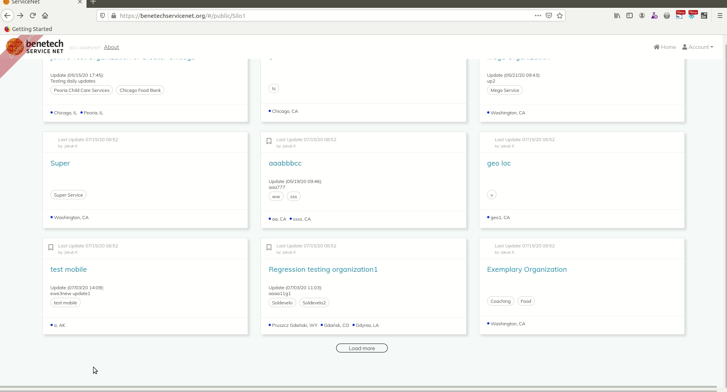The height and width of the screenshot is (392, 727).
Task: Toggle the bookmark on the aaabbbcc card
Action: click(269, 141)
